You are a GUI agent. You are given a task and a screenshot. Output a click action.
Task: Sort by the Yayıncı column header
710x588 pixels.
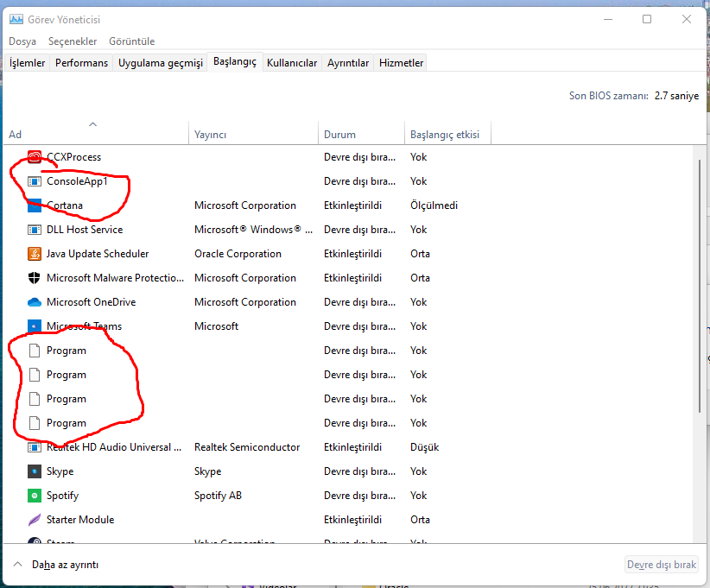254,133
